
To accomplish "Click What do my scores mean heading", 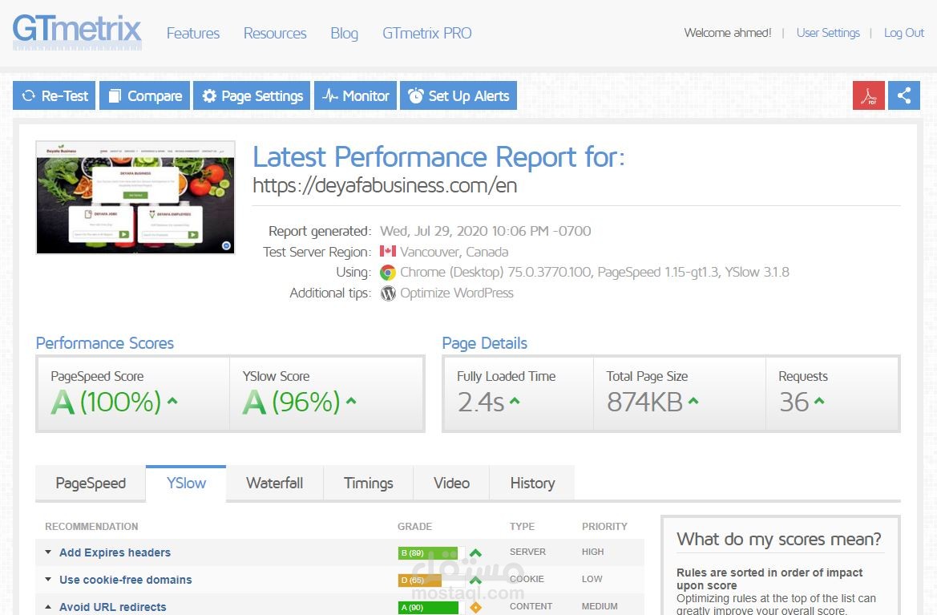I will pos(778,539).
